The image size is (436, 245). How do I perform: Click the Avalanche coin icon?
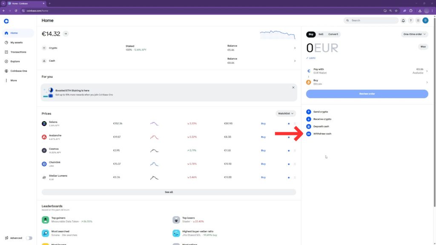click(44, 137)
